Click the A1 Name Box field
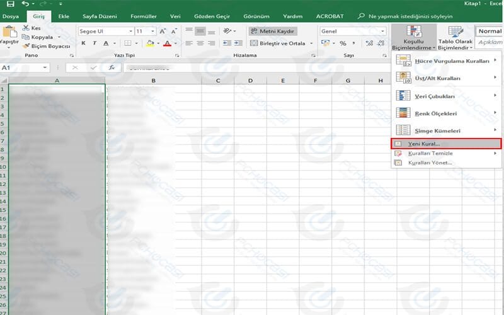The width and height of the screenshot is (504, 315). [x=20, y=67]
